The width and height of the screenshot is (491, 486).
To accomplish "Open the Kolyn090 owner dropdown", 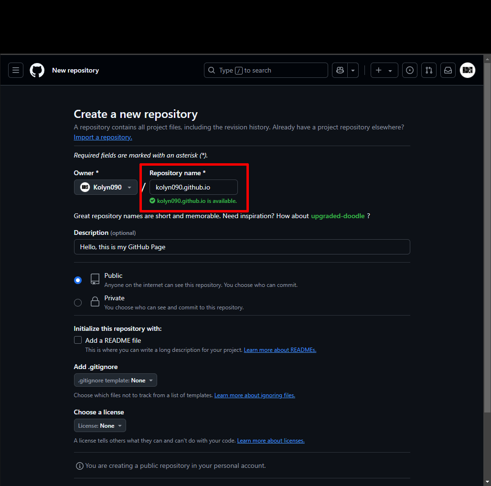I will [105, 187].
